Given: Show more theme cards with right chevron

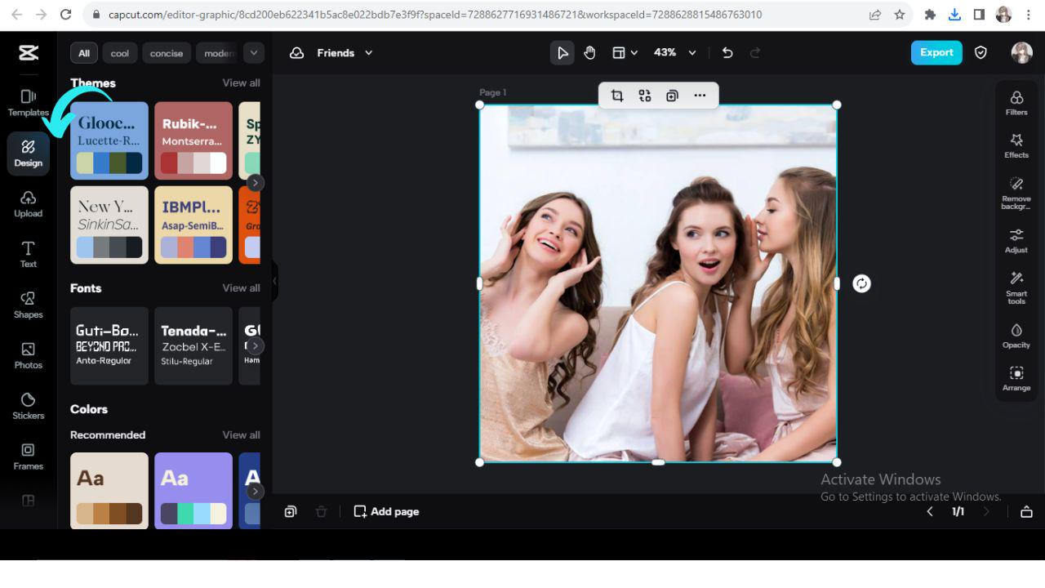Looking at the screenshot, I should [x=255, y=182].
